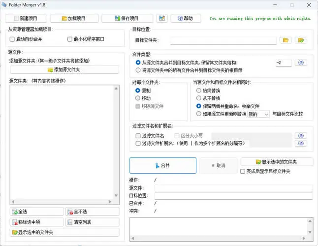Viewport: 318px width, 246px height.
Task: Open the 新的 comparison dropdown
Action: point(258,114)
